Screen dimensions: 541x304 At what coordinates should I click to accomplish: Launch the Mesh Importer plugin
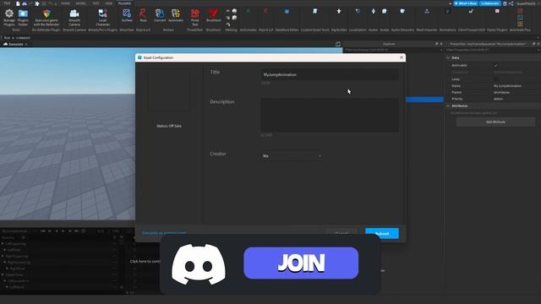coord(427,11)
